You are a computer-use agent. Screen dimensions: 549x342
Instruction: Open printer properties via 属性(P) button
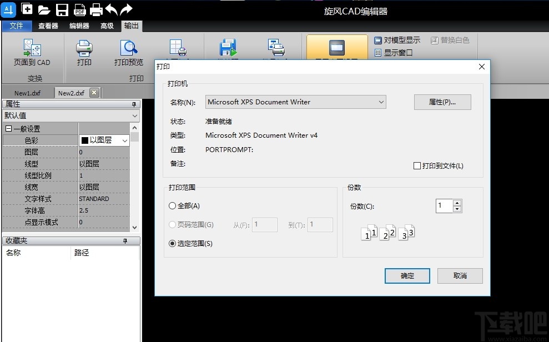442,102
